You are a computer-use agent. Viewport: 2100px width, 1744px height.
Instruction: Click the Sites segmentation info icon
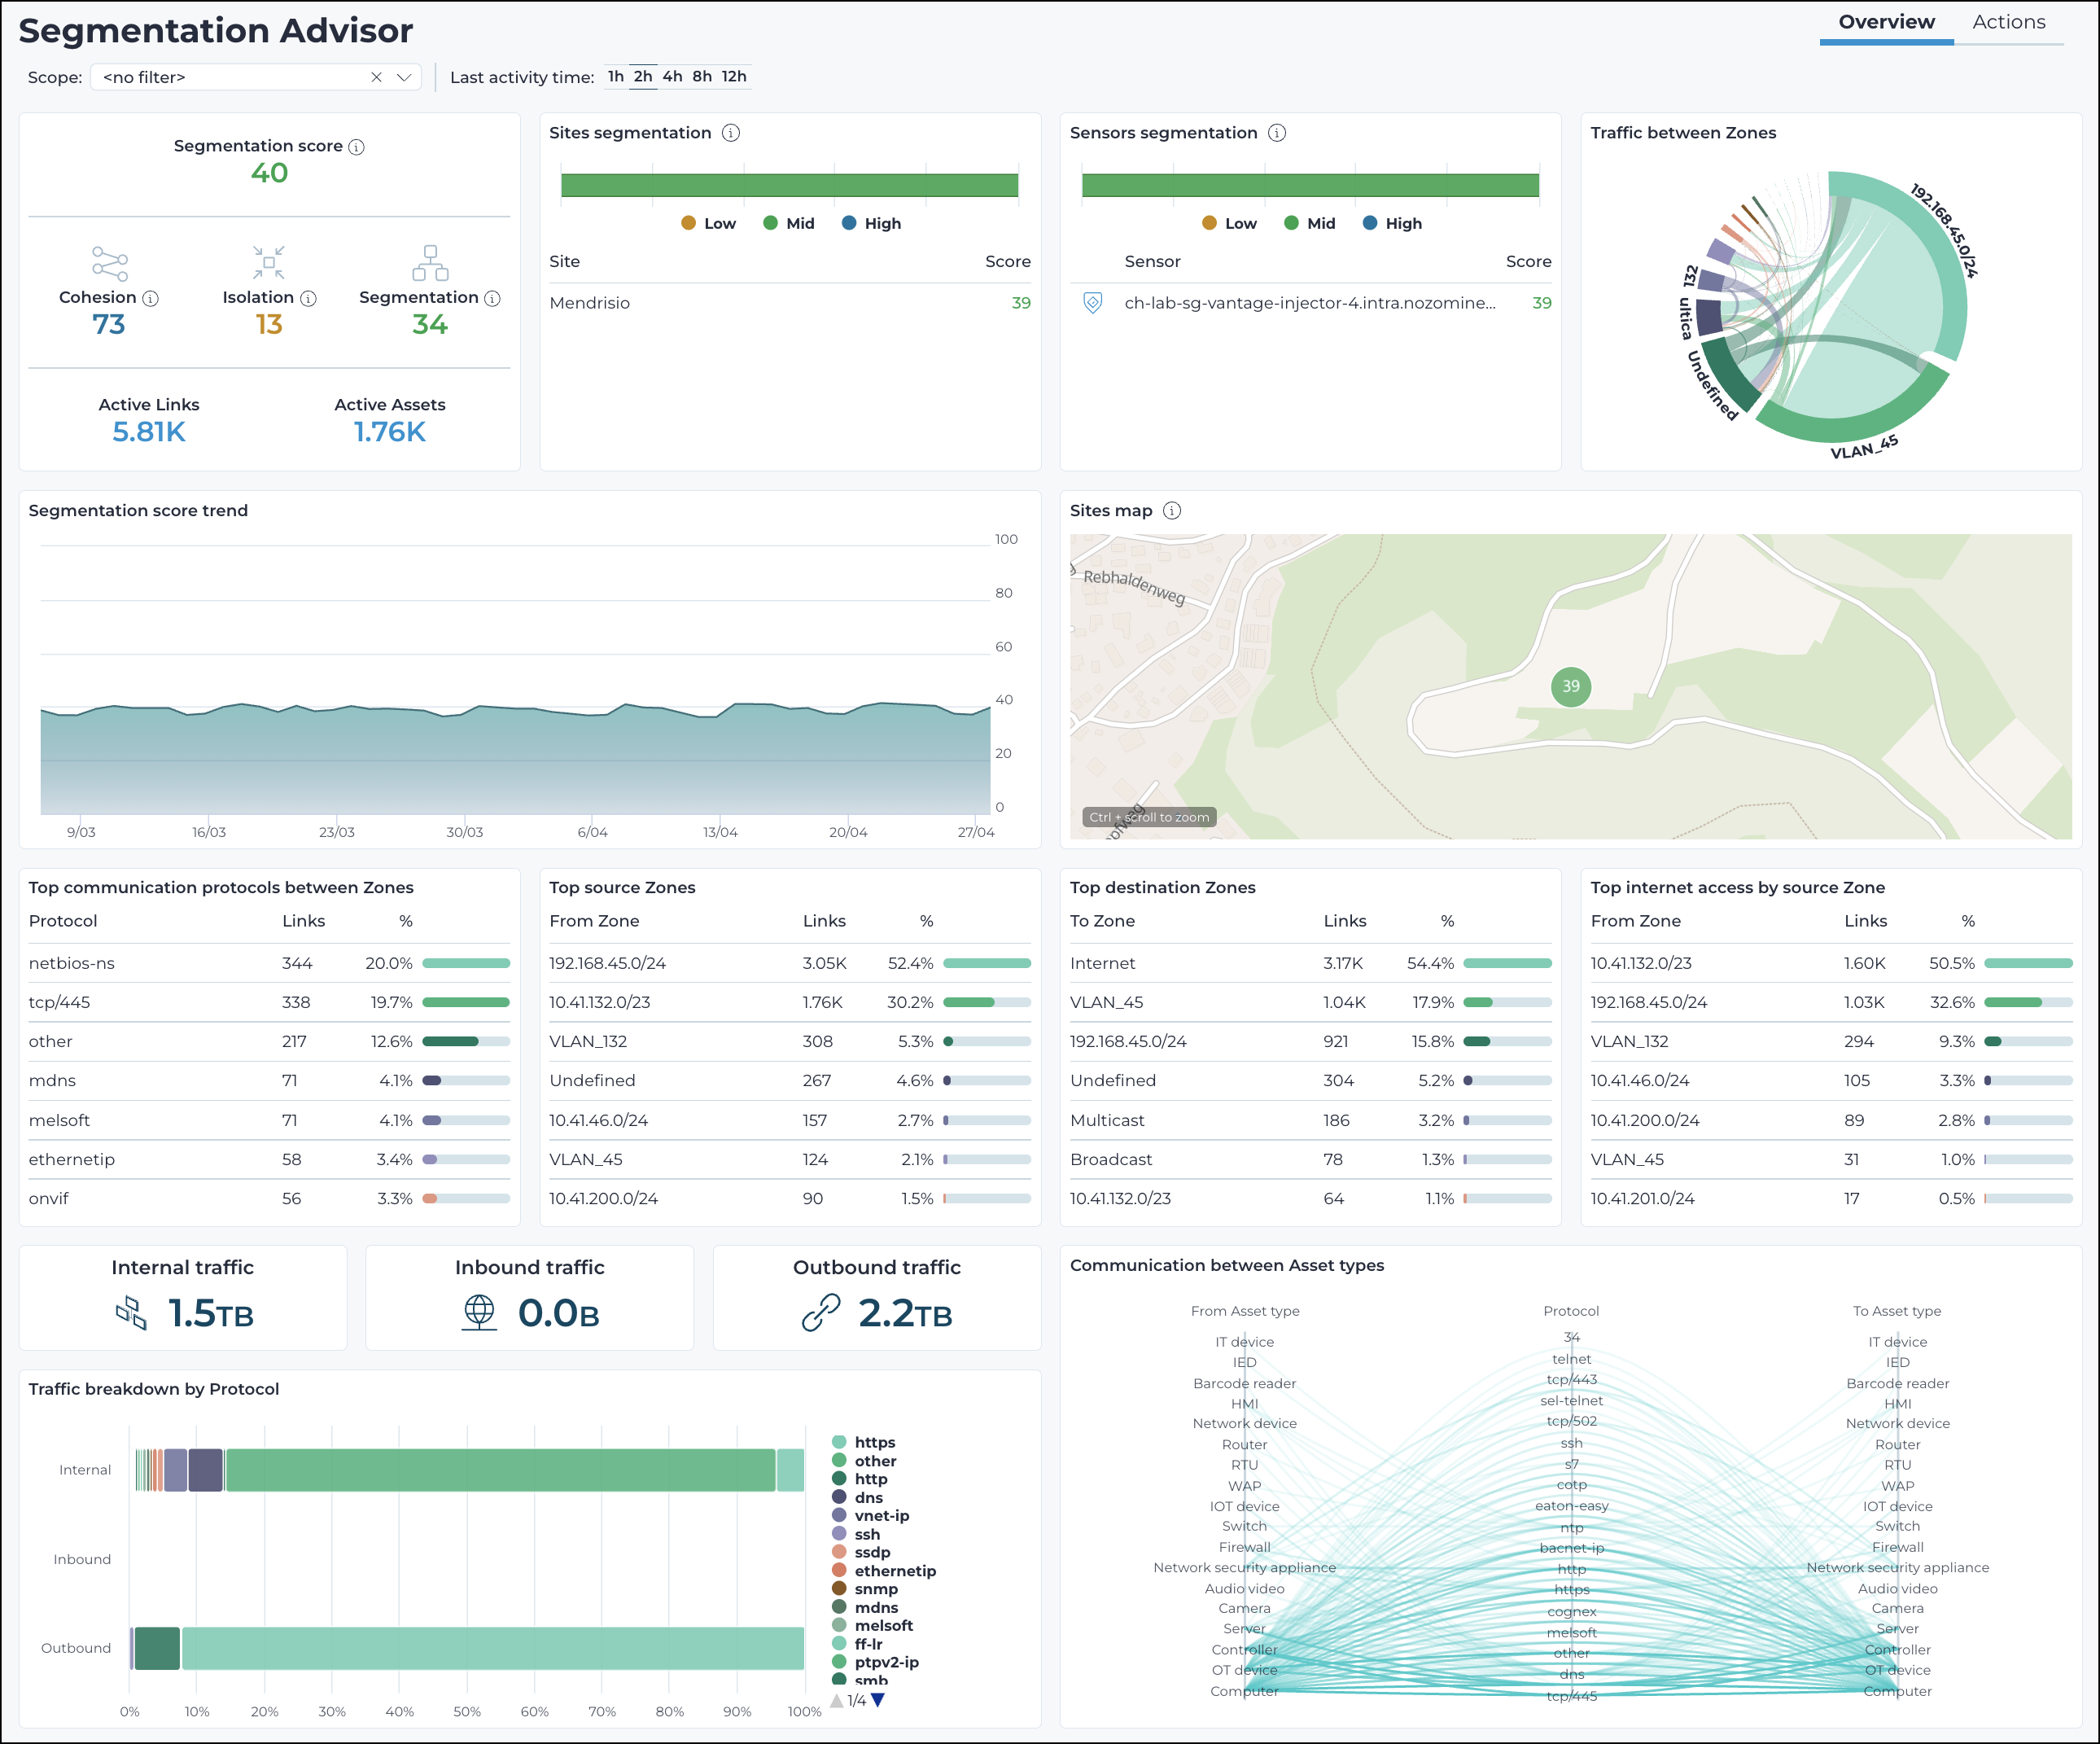point(731,133)
